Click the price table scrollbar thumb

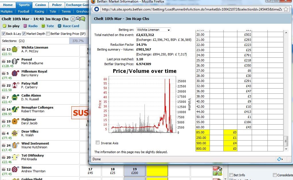[x=286, y=141]
